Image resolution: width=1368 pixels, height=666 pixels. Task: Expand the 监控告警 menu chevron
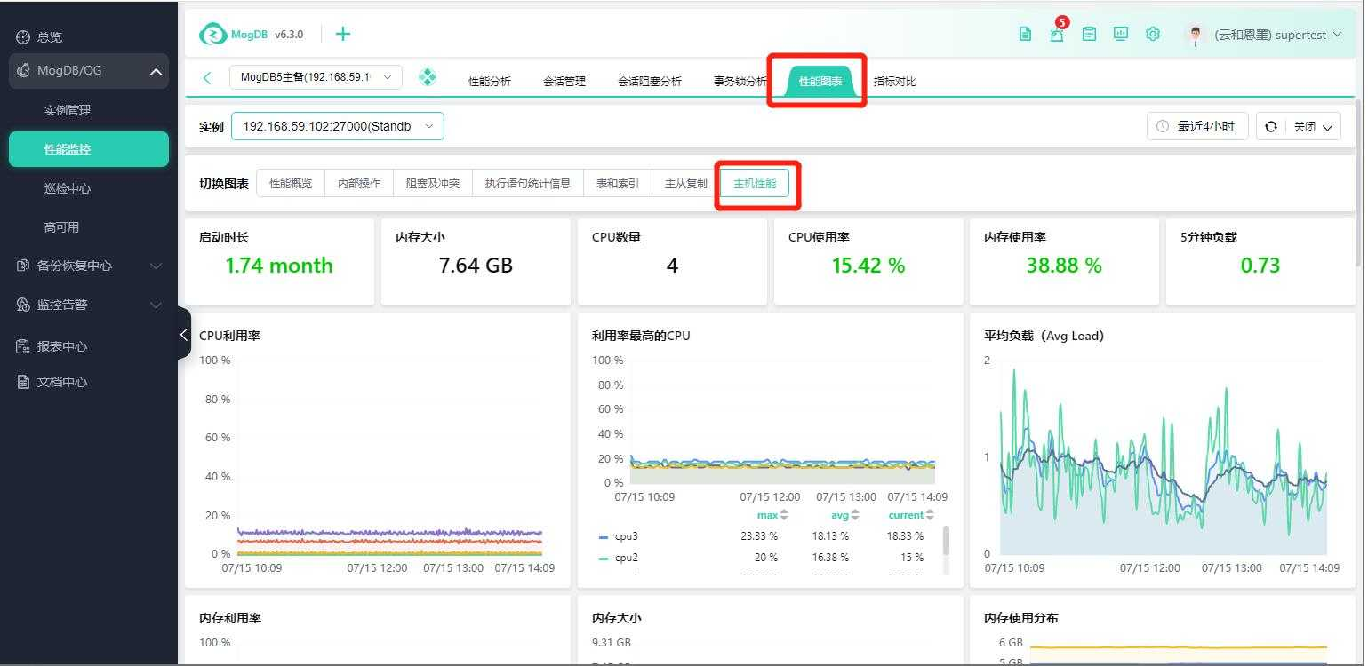click(156, 305)
